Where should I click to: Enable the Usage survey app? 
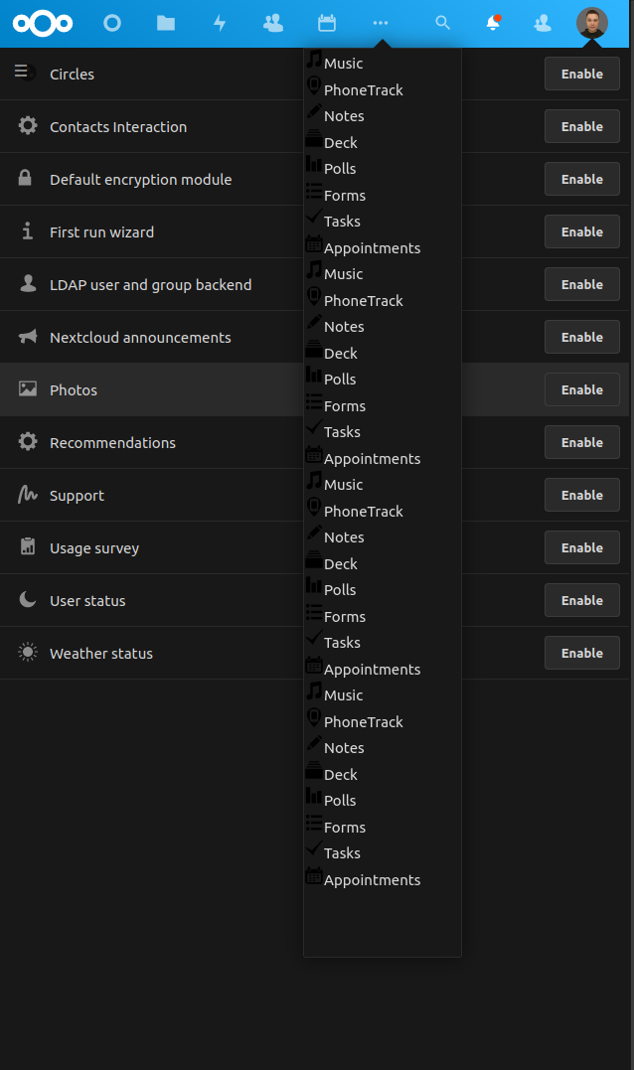click(x=581, y=547)
